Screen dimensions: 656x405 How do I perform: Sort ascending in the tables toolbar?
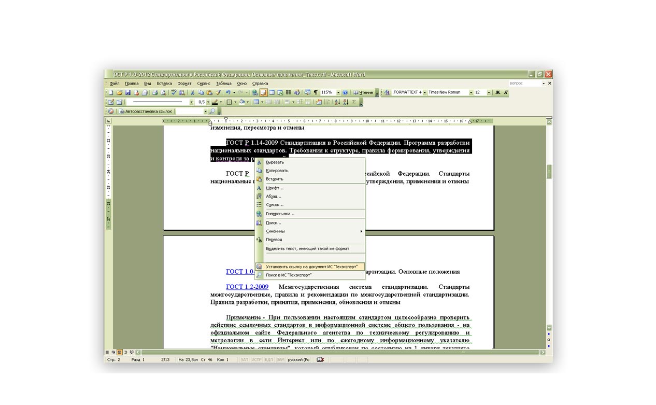pyautogui.click(x=337, y=102)
